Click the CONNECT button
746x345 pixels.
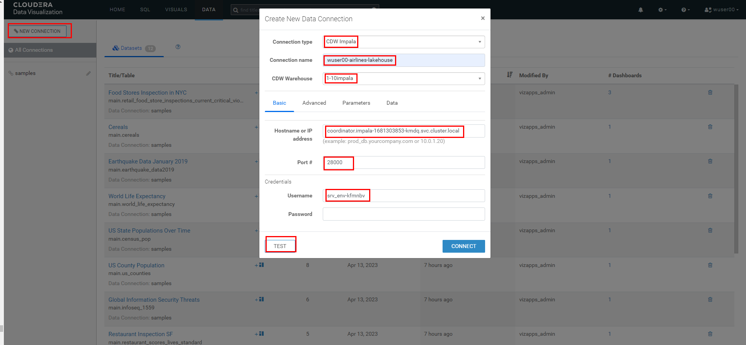click(463, 246)
